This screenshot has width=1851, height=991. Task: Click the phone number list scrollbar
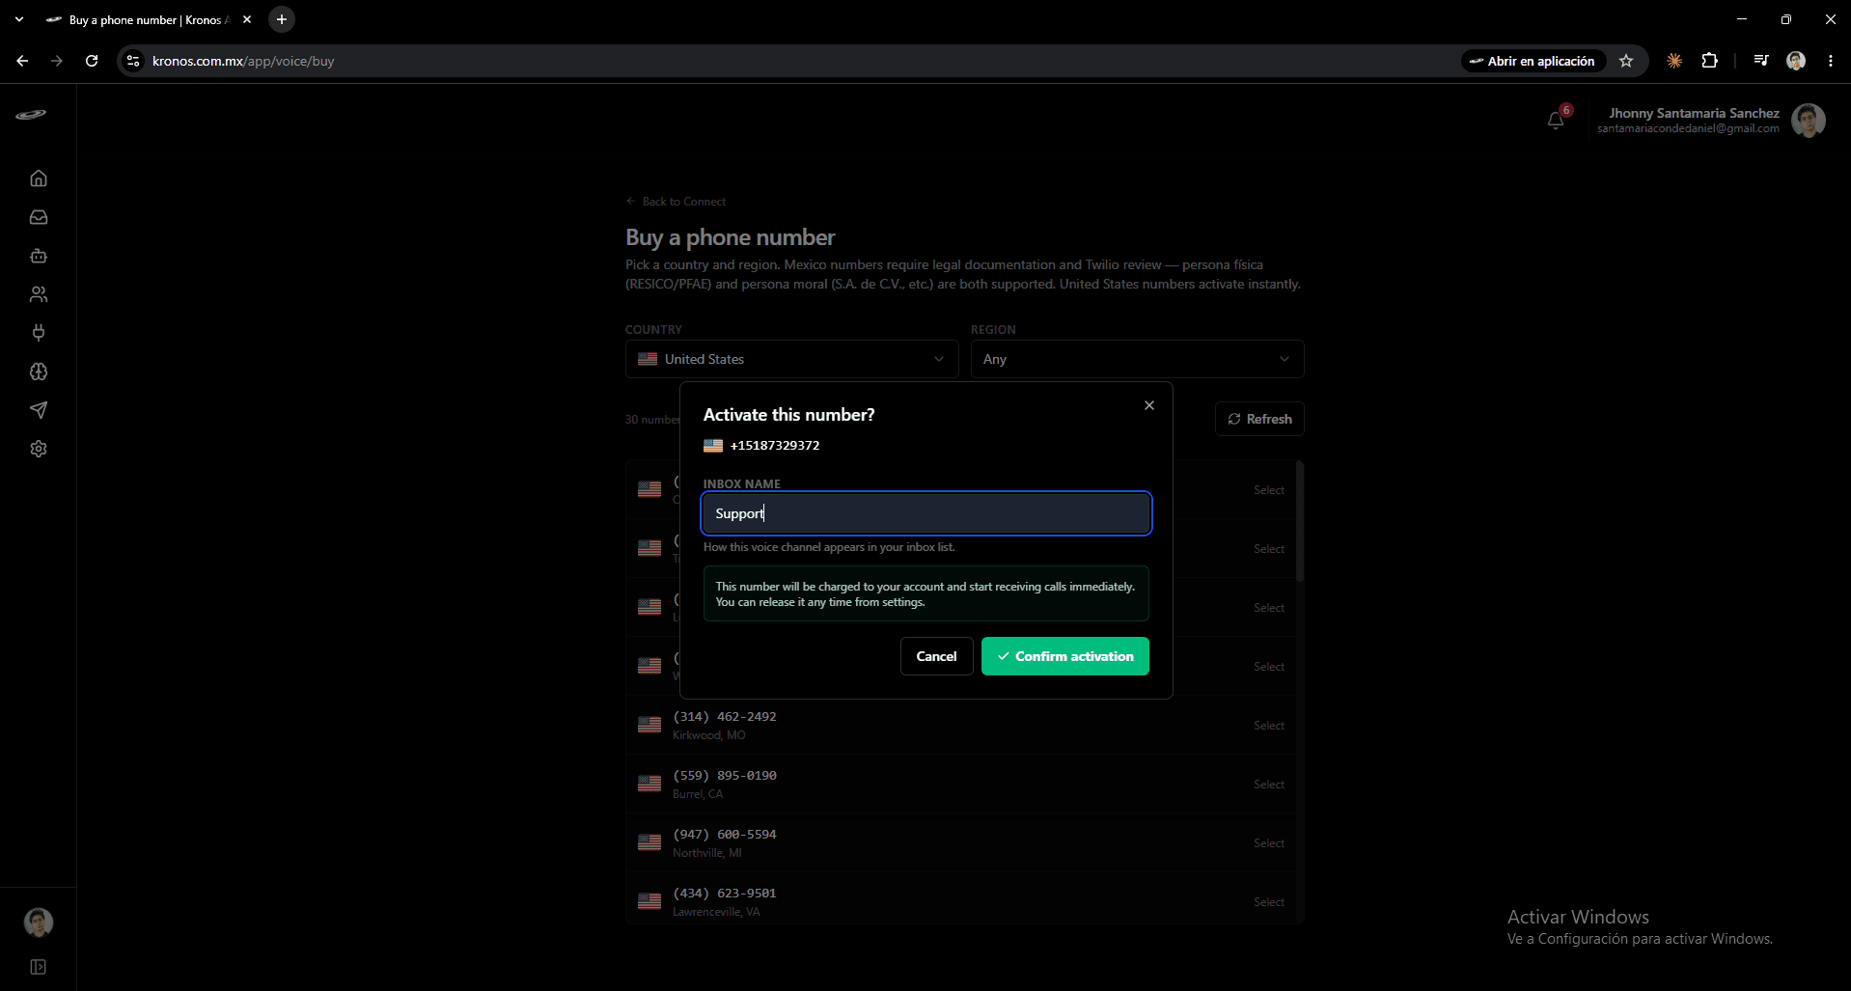(x=1300, y=522)
